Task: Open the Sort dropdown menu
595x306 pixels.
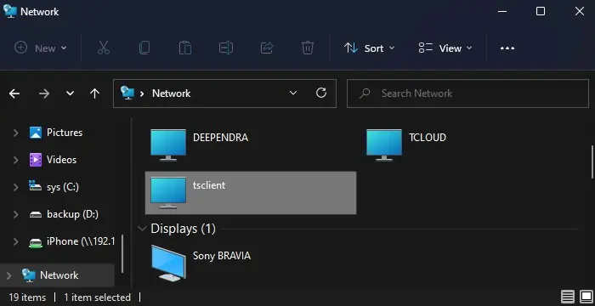Action: [369, 48]
